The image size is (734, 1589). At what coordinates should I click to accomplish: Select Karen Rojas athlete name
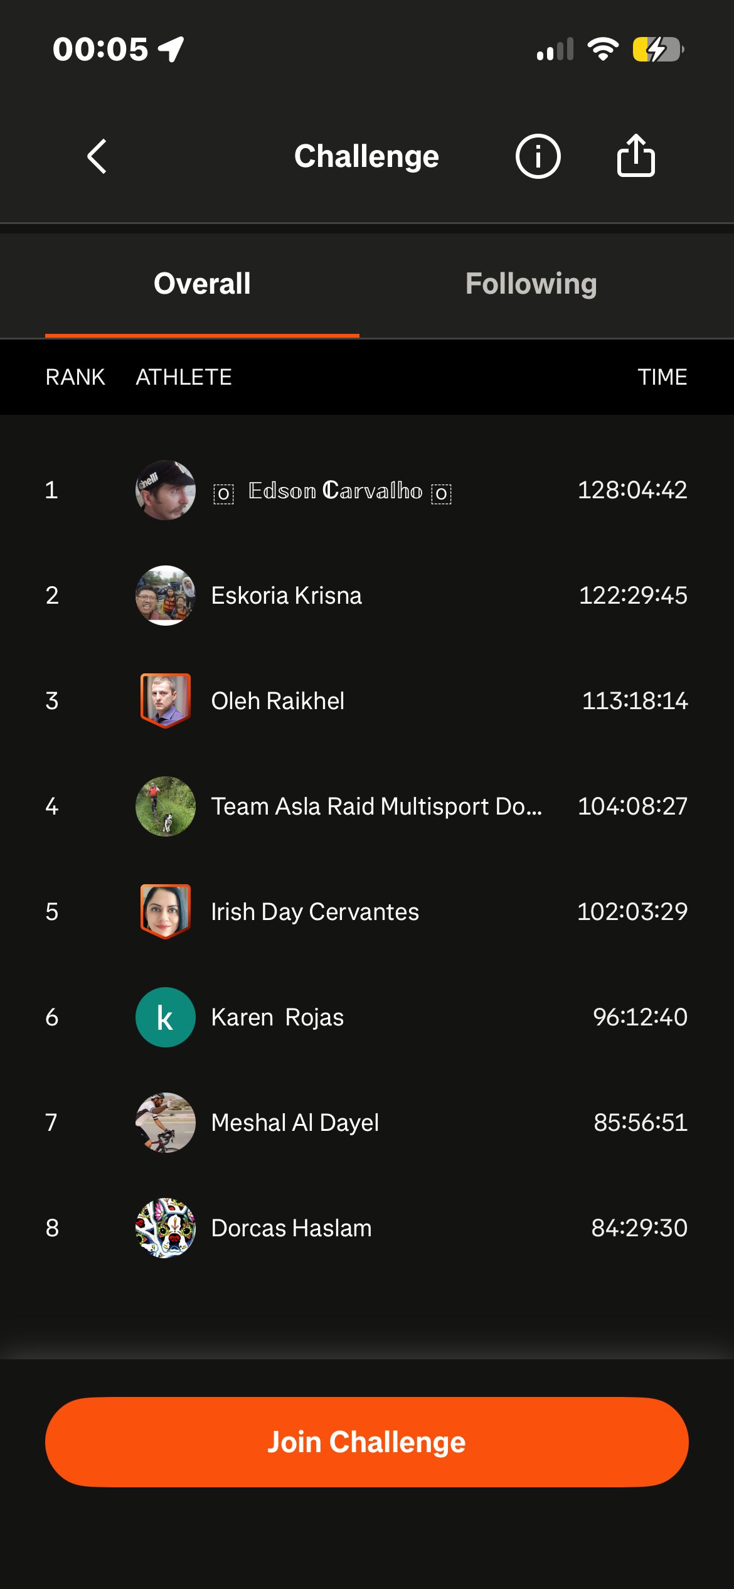click(277, 1017)
